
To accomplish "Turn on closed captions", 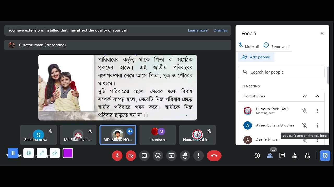I will point(144,156).
